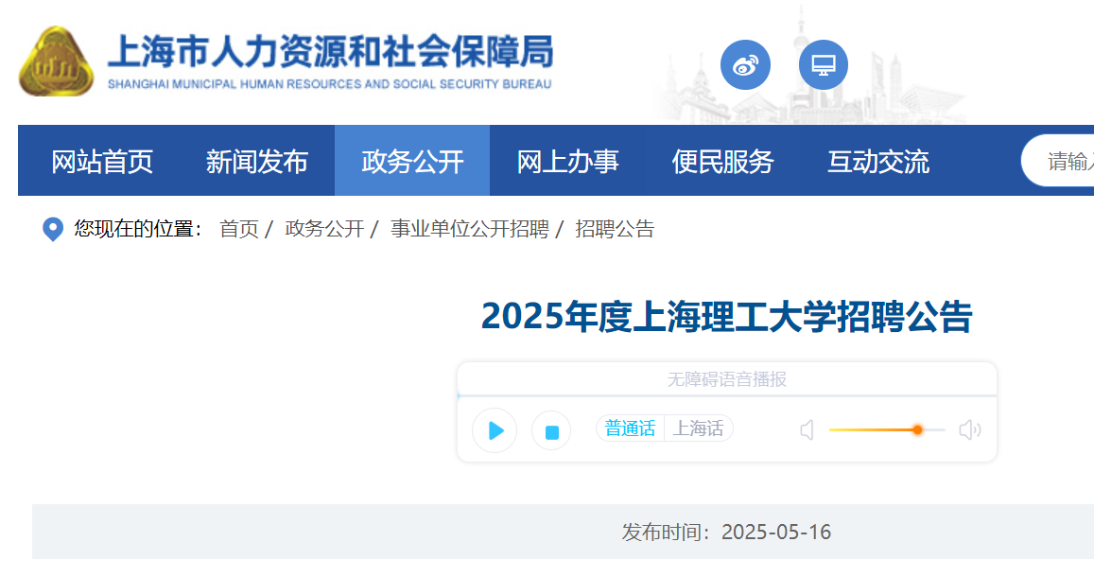Open 网站首页 navigation tab
Image resolution: width=1094 pixels, height=577 pixels.
pos(102,162)
